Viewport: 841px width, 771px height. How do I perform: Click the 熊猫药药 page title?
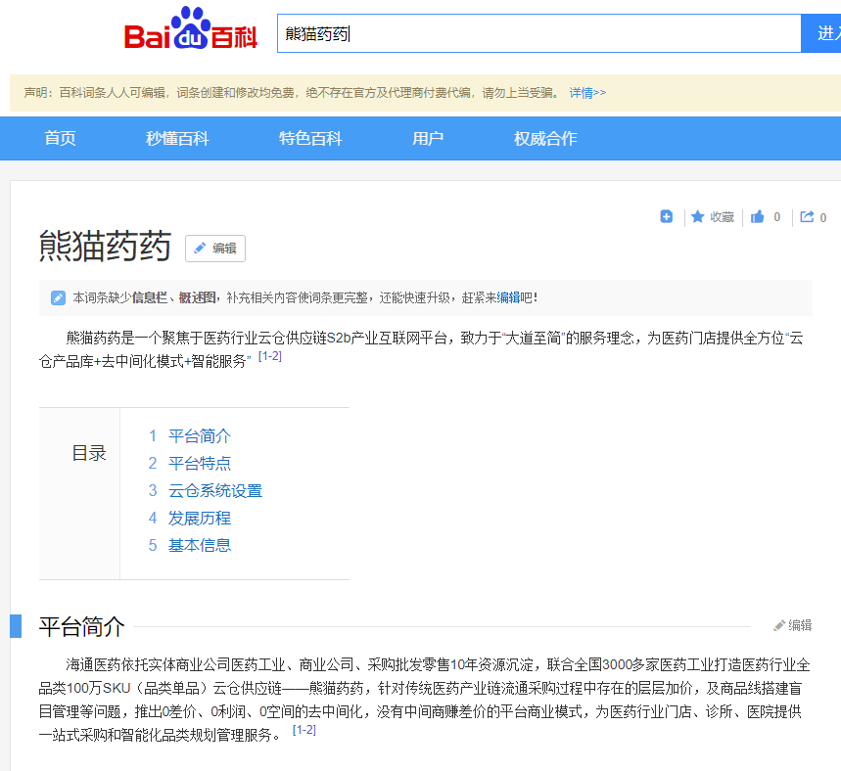[105, 247]
